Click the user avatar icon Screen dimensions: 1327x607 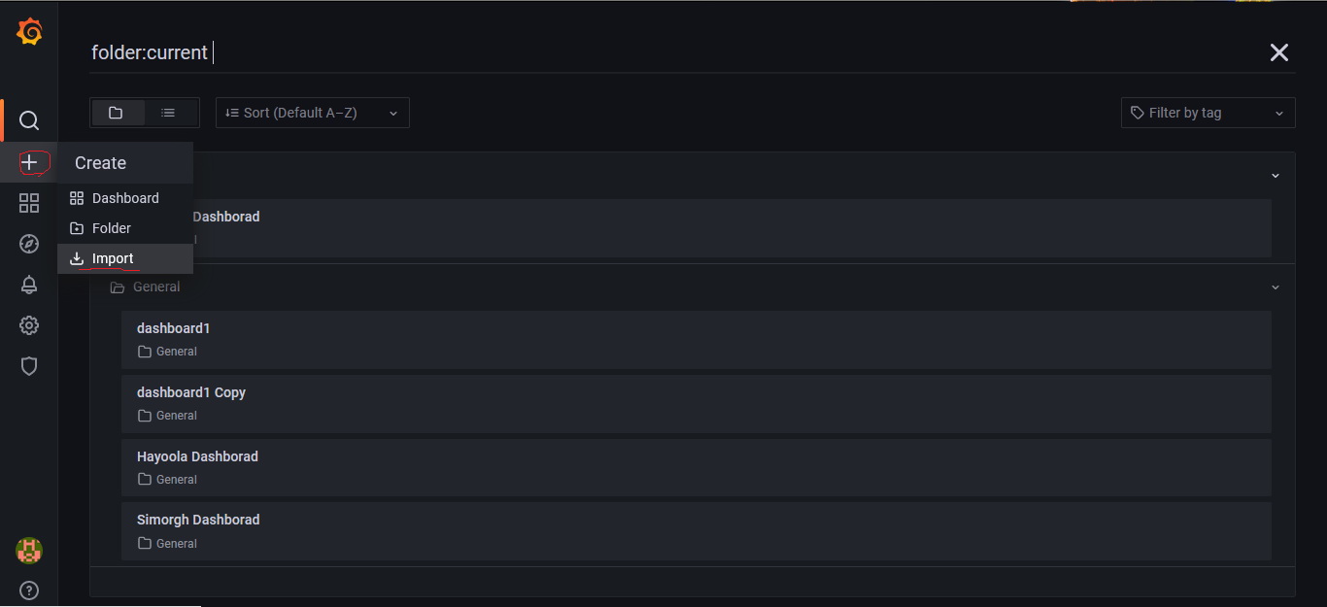29,551
